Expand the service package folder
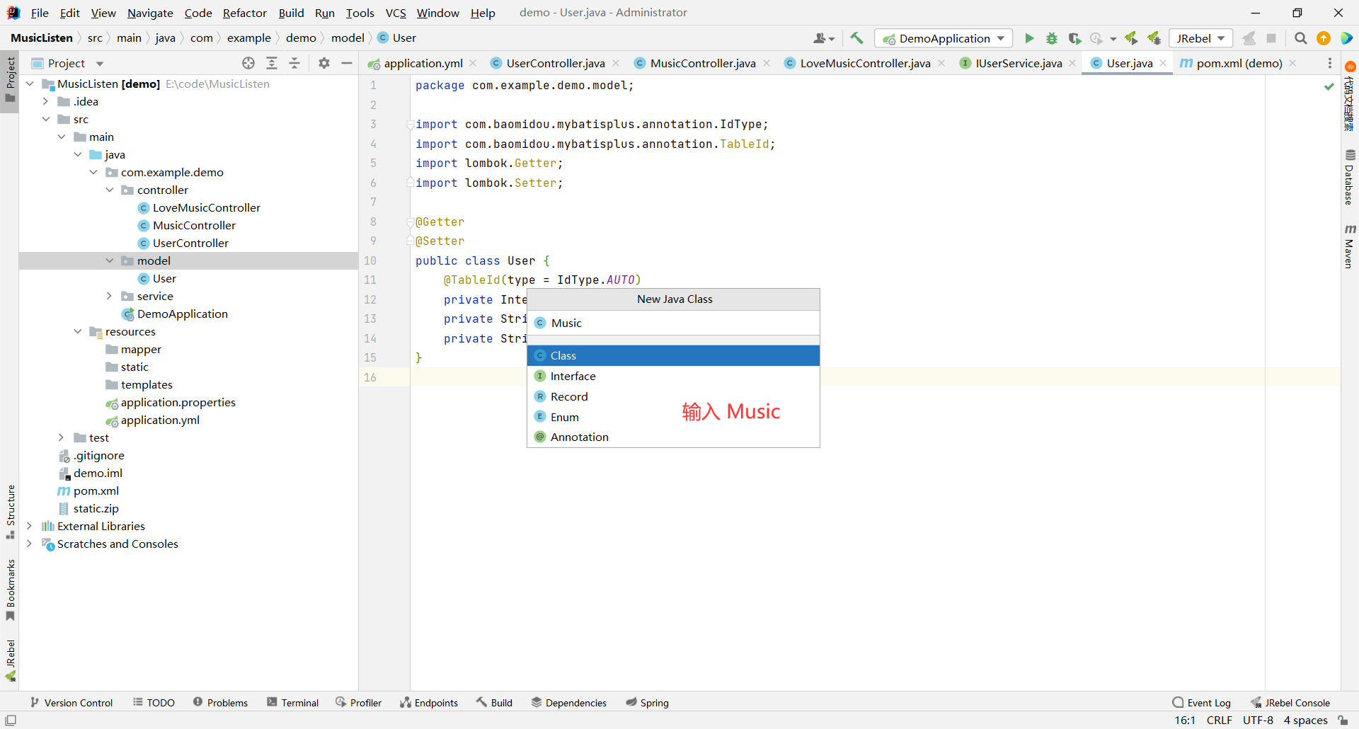Screen dimensions: 1359x729 click(x=109, y=296)
